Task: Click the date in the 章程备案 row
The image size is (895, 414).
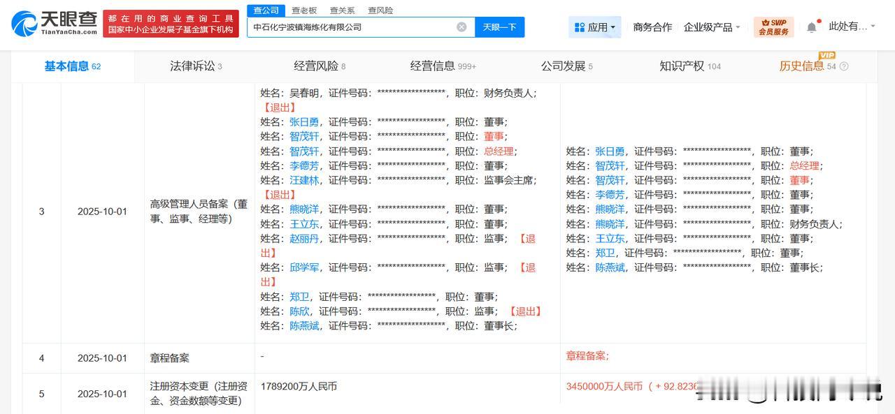Action: pos(102,358)
